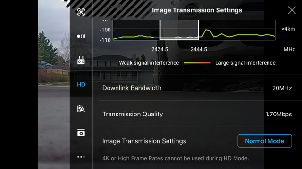Close the Image Transmission Settings panel
The image size is (302, 169).
292,10
